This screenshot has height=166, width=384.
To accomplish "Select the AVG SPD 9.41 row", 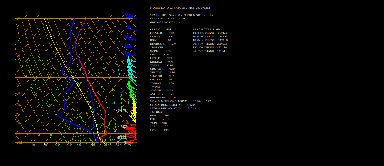I will (x=162, y=94).
